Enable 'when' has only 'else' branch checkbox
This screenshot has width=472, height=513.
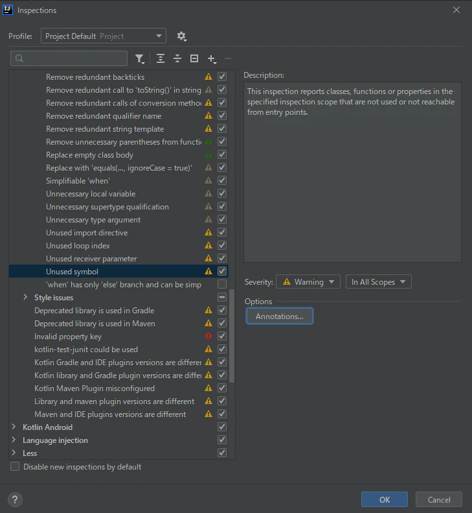pos(222,284)
